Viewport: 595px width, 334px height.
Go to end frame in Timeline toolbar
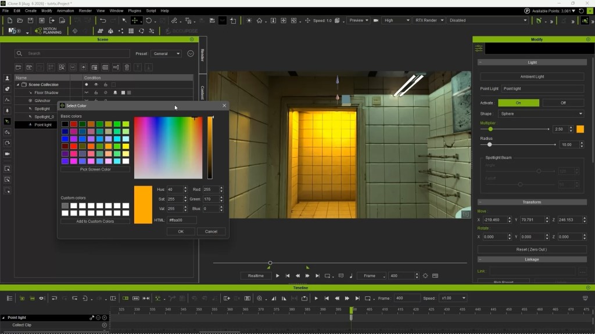coord(357,299)
